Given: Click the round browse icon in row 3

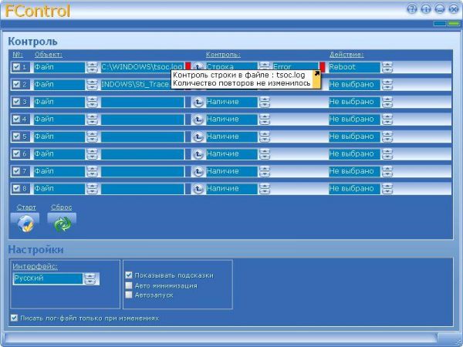Looking at the screenshot, I should 197,102.
